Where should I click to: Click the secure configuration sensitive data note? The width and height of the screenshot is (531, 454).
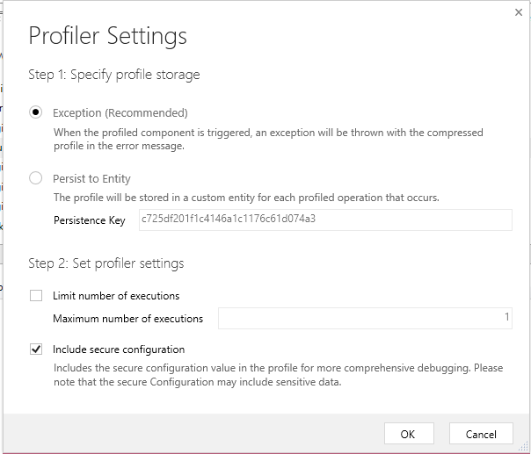[x=279, y=375]
